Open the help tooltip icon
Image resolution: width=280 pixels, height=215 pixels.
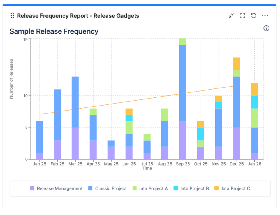(x=266, y=28)
